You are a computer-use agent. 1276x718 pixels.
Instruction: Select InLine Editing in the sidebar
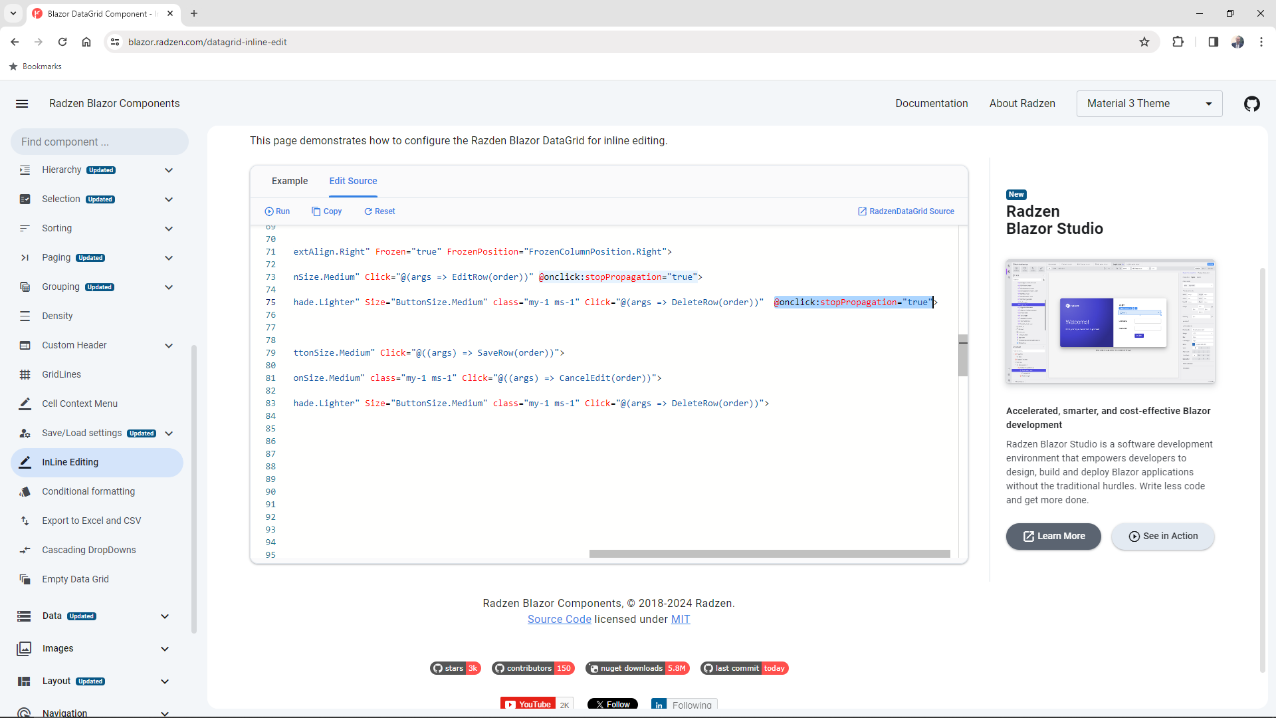click(97, 463)
